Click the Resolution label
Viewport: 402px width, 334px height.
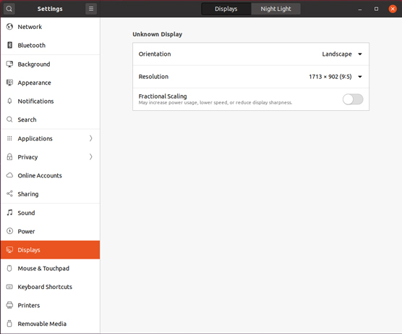click(x=153, y=77)
